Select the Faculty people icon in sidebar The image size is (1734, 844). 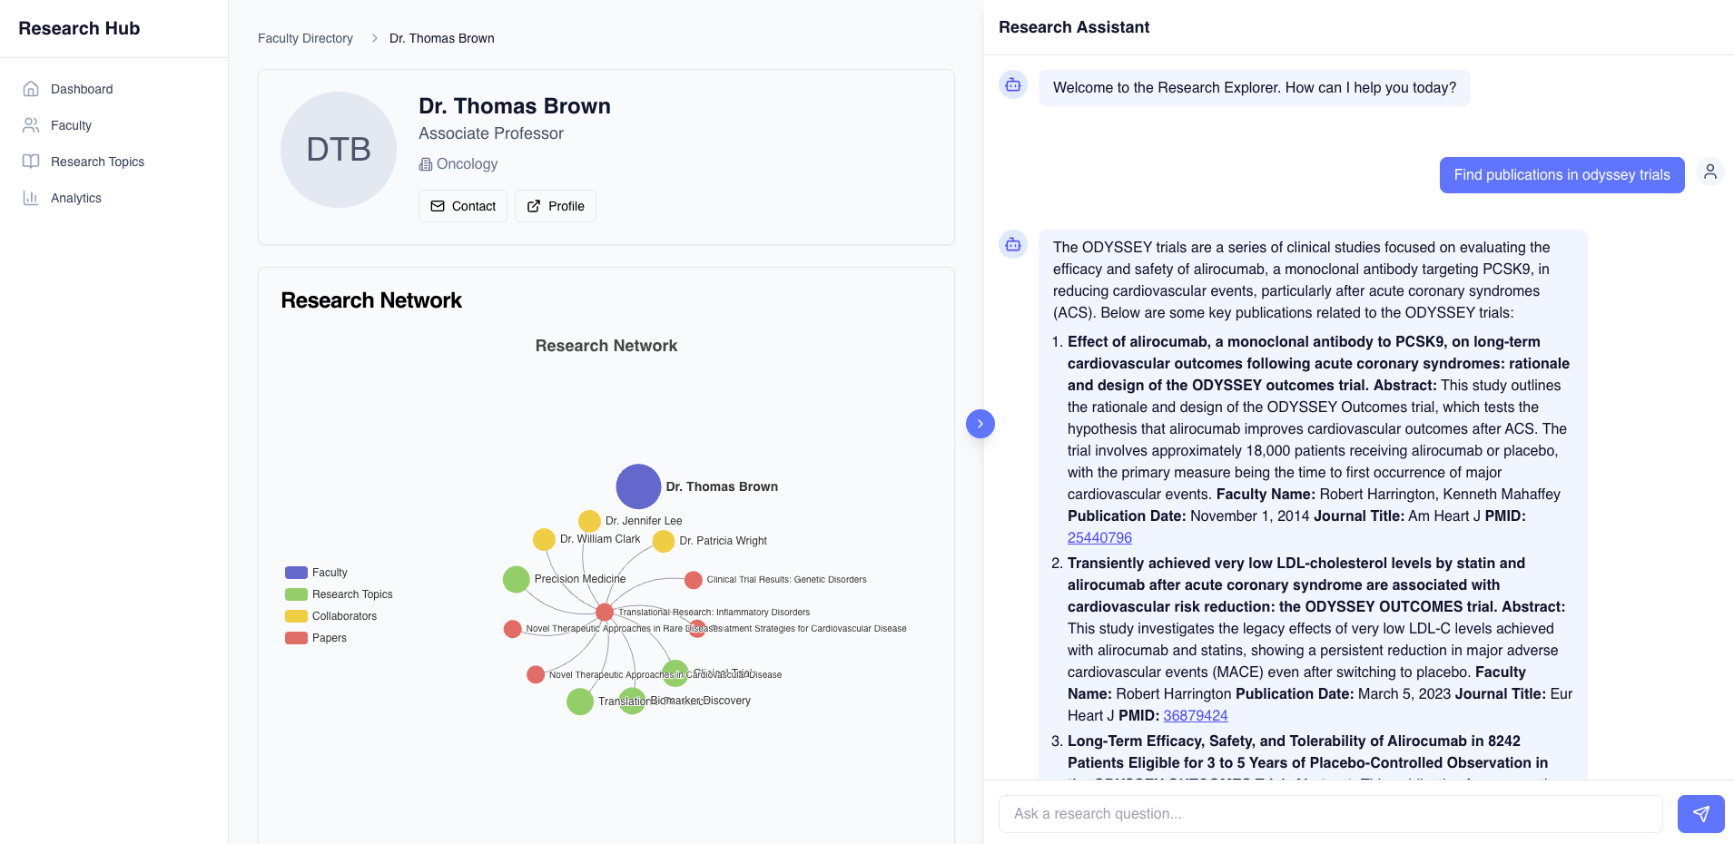31,125
